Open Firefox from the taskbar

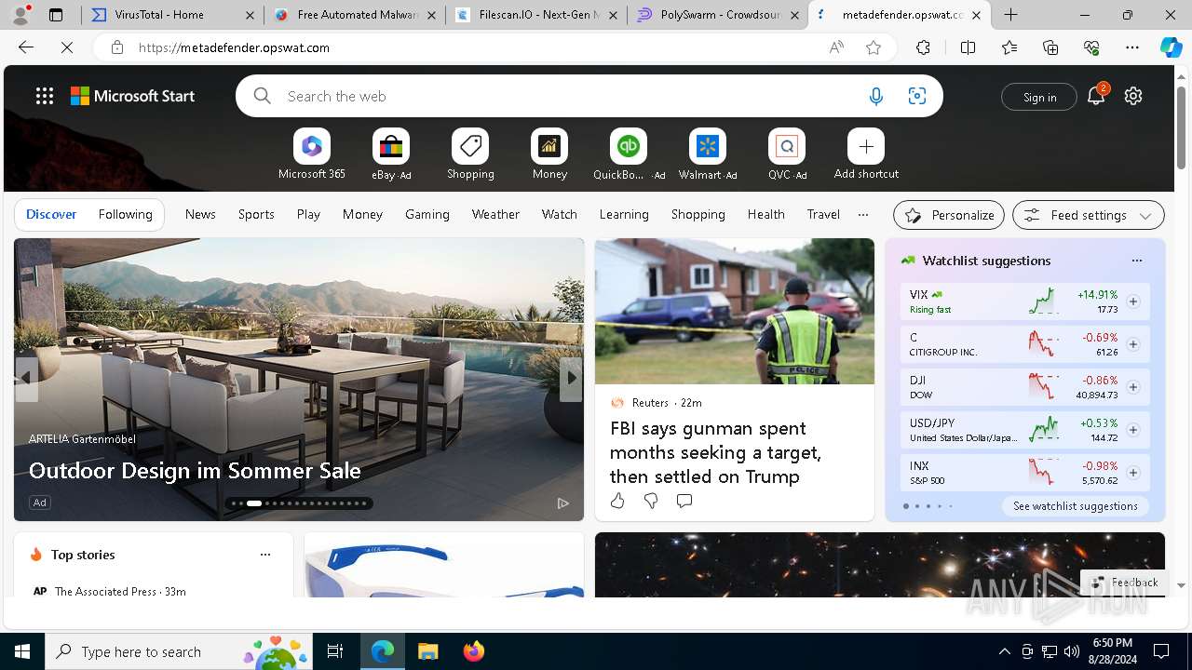pos(473,651)
